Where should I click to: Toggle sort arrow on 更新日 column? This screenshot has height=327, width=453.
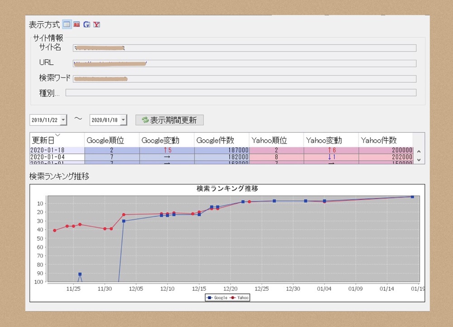(58, 135)
